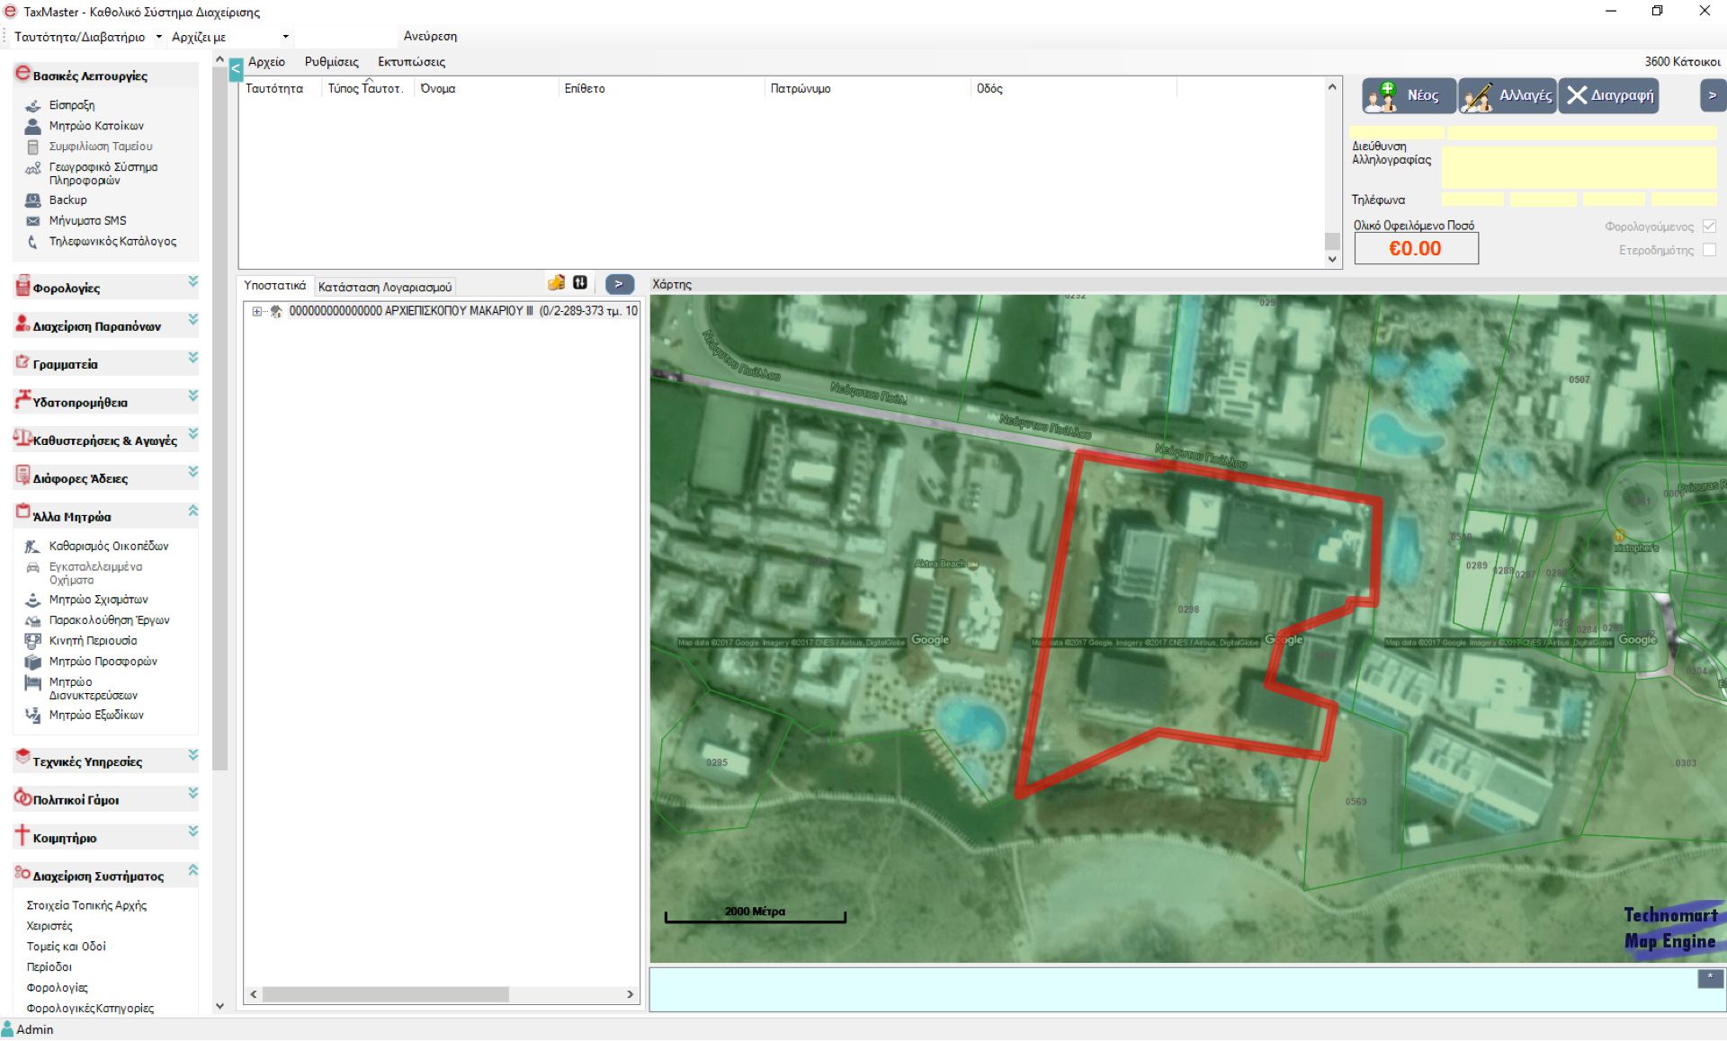Expand the ΑΡΧΙΕΠΙΣΚΟΠΟΥ ΜΑΚΑΡΙΟΥ III tree node

coord(257,311)
